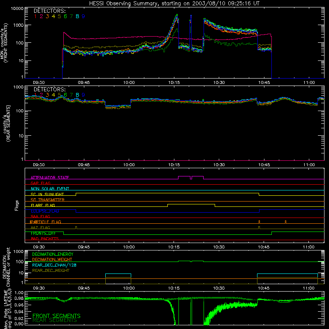The width and height of the screenshot is (329, 329).
Task: Click the REAR SEGMENTS livetime legend
Action: (x=55, y=320)
